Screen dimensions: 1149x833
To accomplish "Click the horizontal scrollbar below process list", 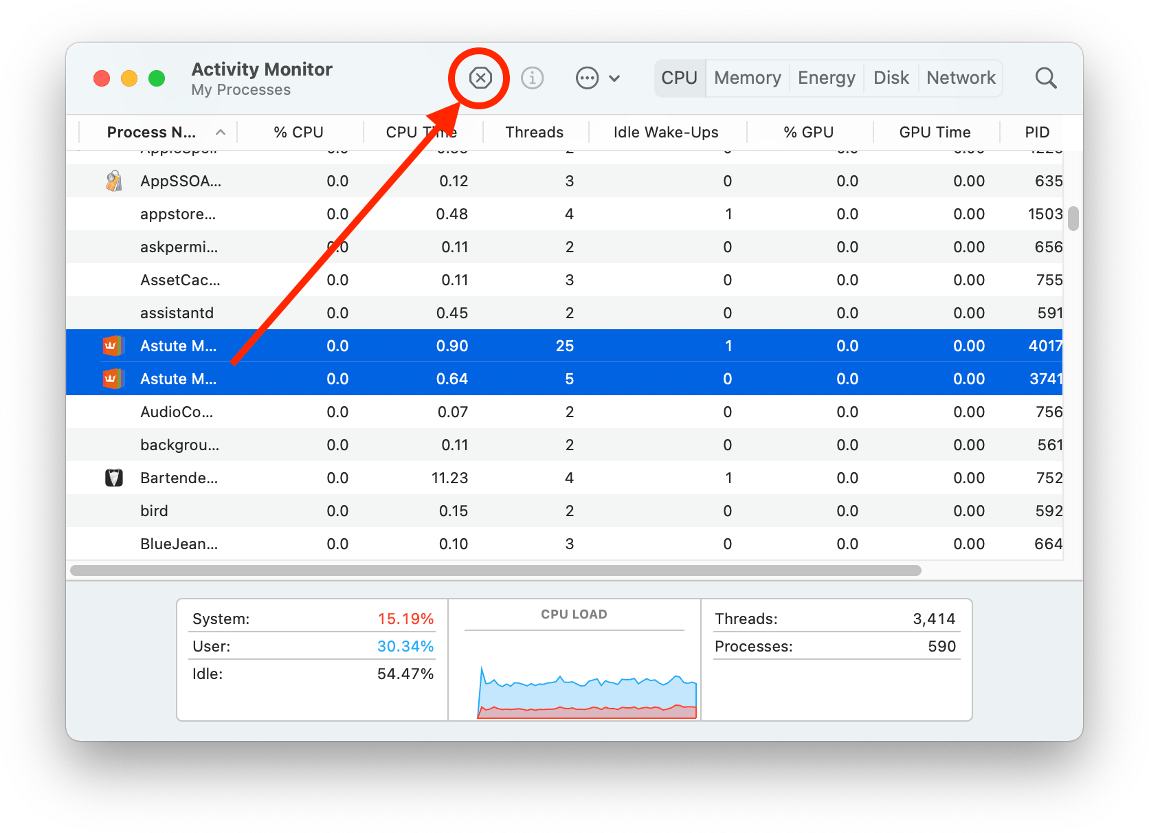I will pos(495,570).
